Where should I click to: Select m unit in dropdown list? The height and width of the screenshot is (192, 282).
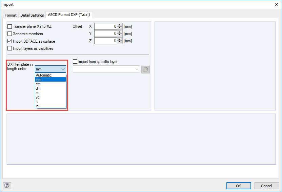tap(51, 93)
